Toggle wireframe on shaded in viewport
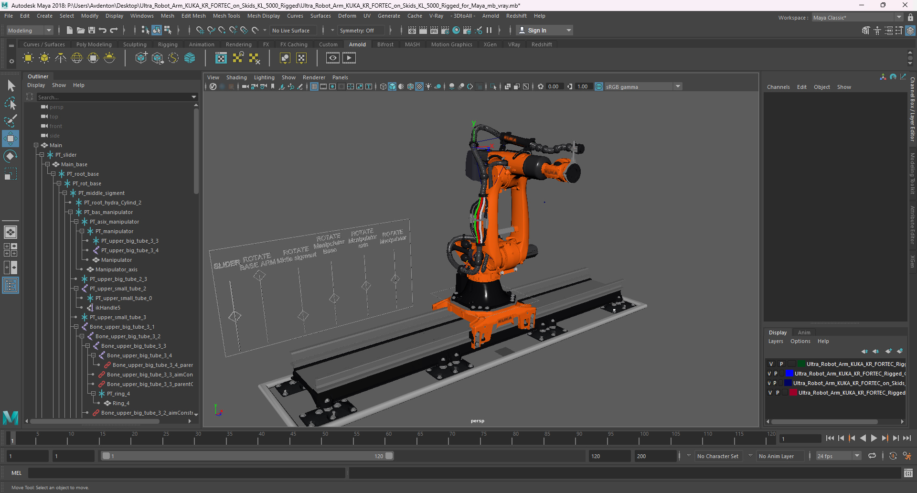Viewport: 917px width, 493px height. (410, 86)
